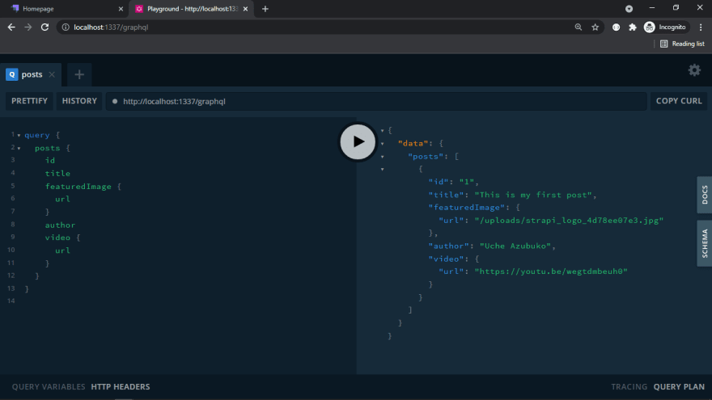Image resolution: width=712 pixels, height=400 pixels.
Task: Bookmark this page with star icon
Action: [x=595, y=27]
